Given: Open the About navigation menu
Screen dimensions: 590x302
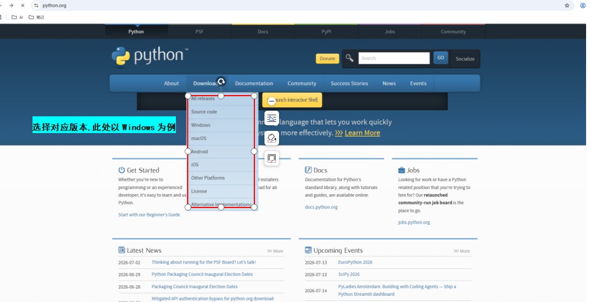Looking at the screenshot, I should point(171,83).
